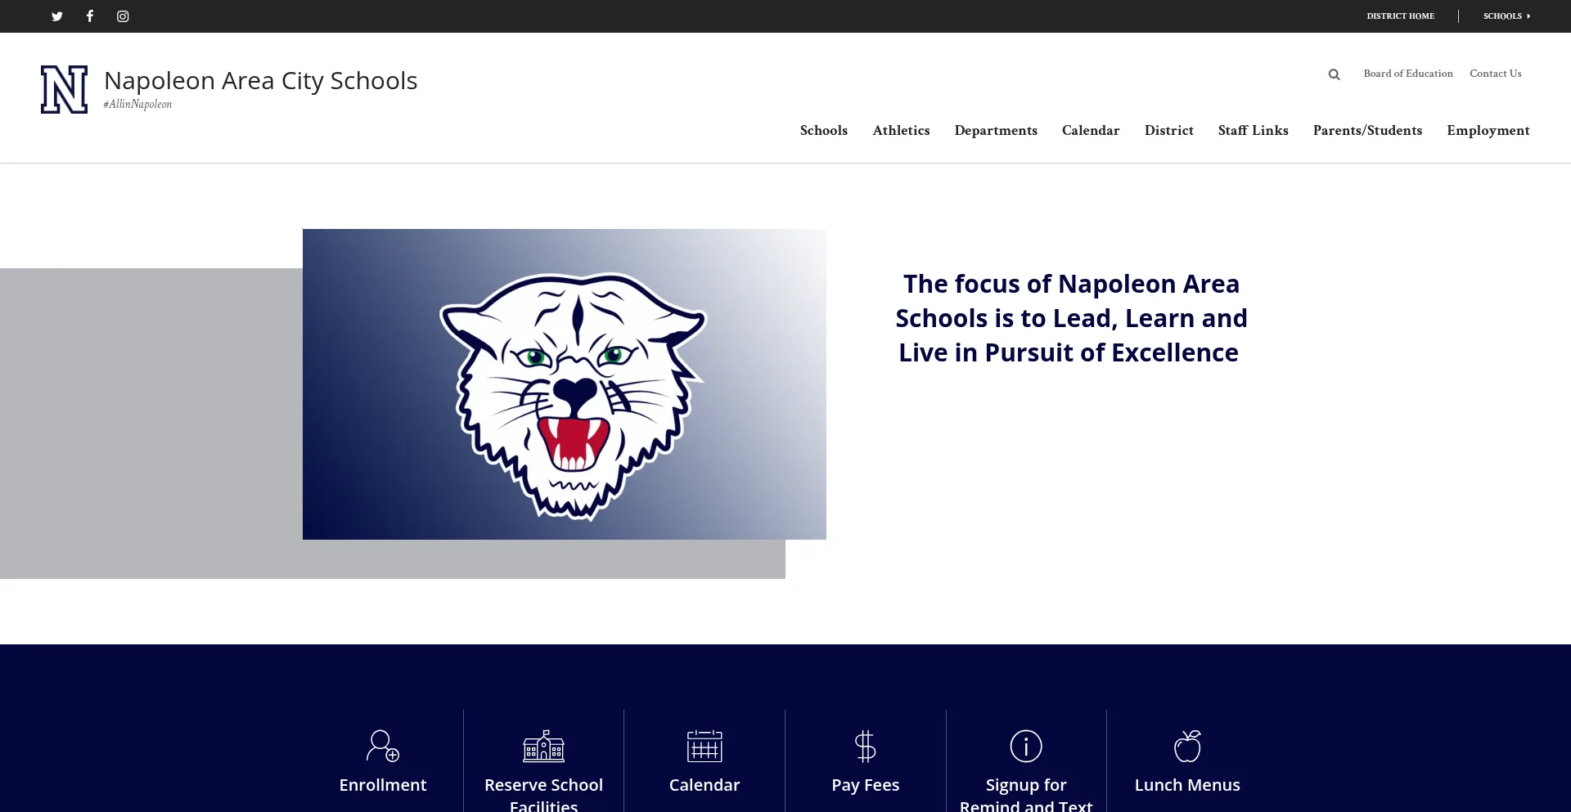The image size is (1571, 812).
Task: Expand the Parents/Students menu
Action: pos(1367,131)
